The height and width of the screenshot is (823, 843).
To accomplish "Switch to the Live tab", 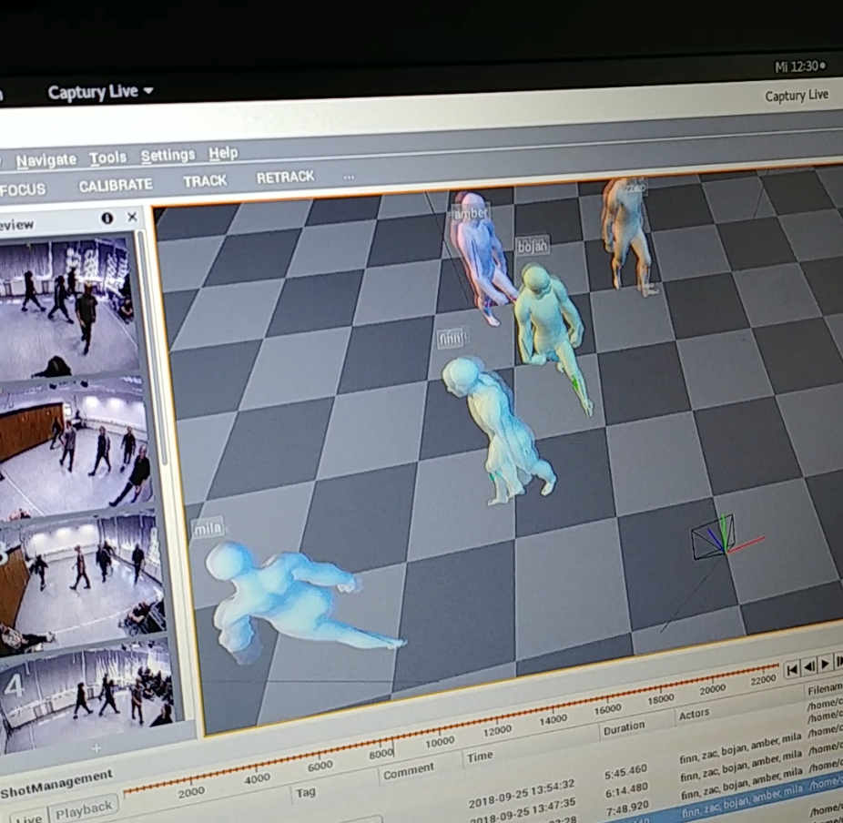I will point(28,818).
